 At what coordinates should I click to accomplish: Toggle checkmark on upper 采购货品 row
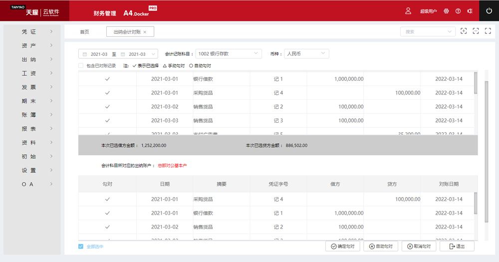(x=107, y=93)
